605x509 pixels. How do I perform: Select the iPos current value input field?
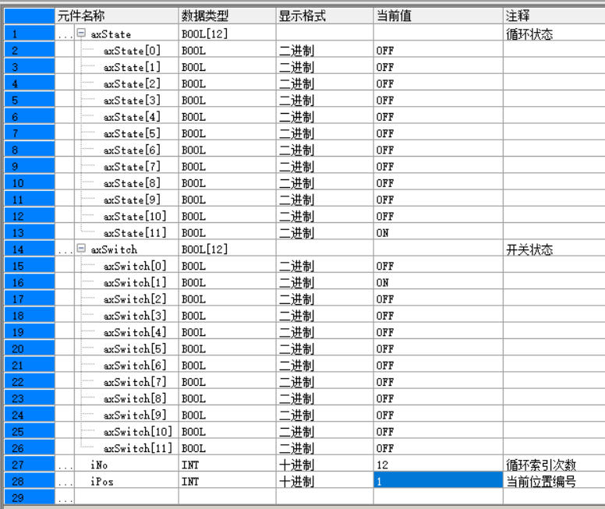[437, 482]
